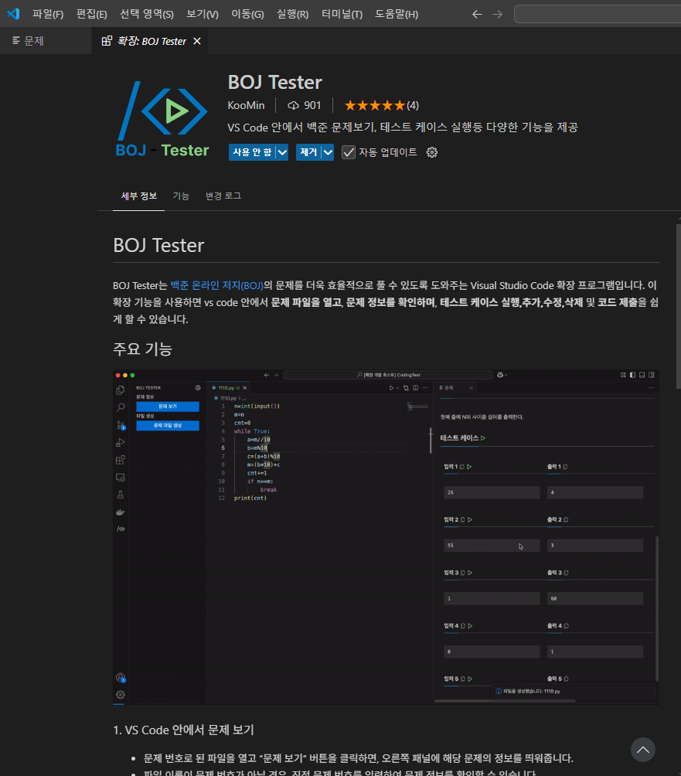The image size is (681, 776).
Task: Close the 확장: BOJ Tester tab
Action: pyautogui.click(x=197, y=41)
